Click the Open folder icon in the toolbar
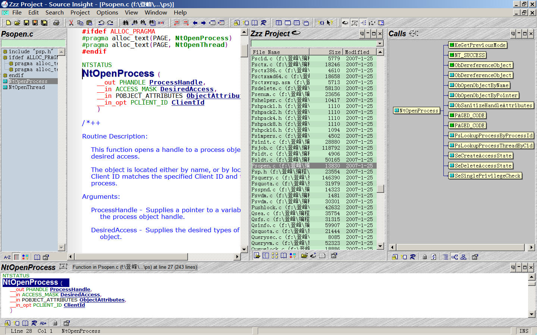This screenshot has height=335, width=537. tap(17, 23)
